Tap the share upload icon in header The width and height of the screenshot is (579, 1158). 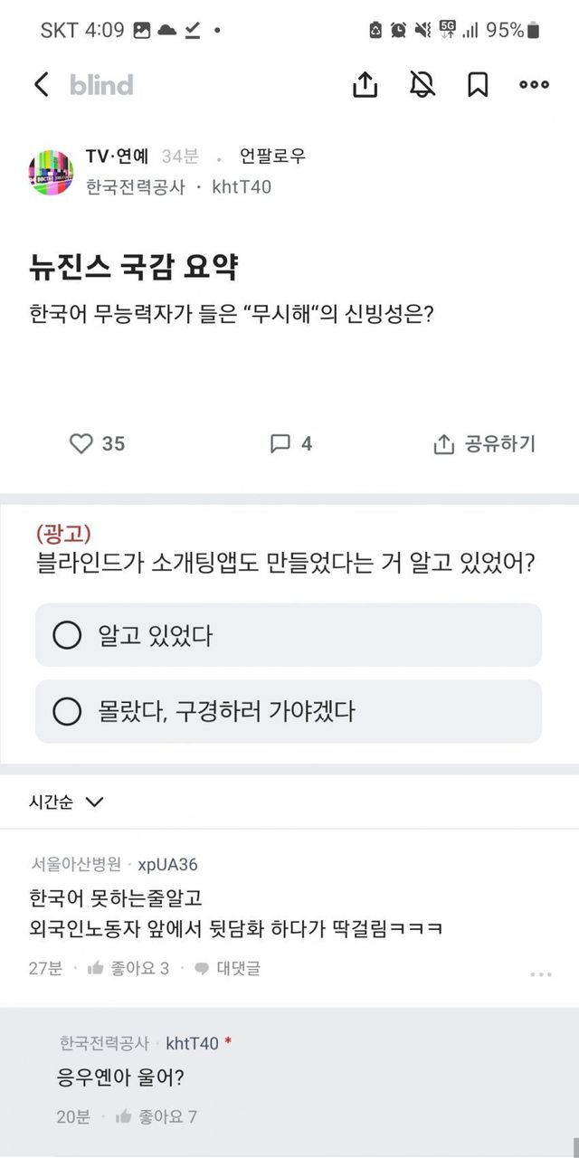(365, 85)
